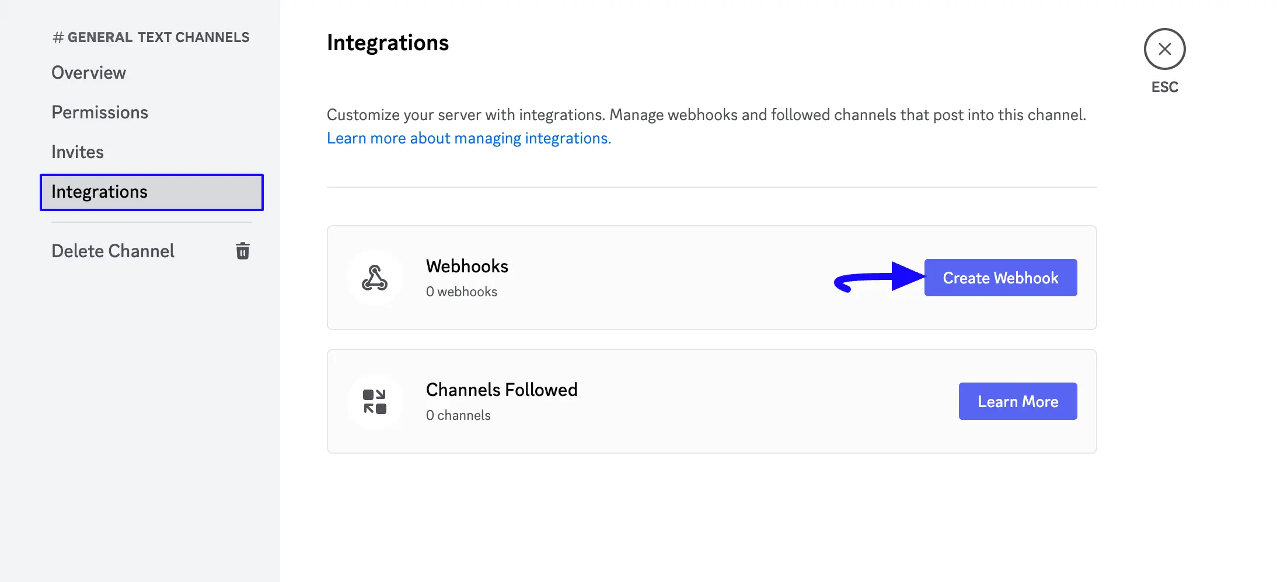
Task: Click the Channels Followed icon
Action: pyautogui.click(x=375, y=401)
